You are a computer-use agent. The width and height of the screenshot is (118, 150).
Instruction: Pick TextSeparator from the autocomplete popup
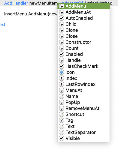click(x=83, y=132)
